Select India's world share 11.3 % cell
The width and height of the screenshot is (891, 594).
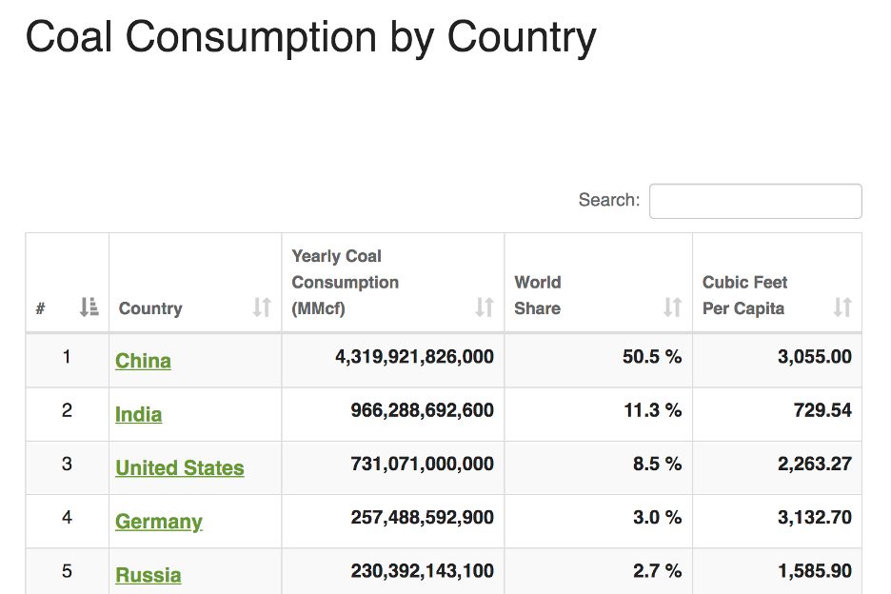(x=653, y=410)
